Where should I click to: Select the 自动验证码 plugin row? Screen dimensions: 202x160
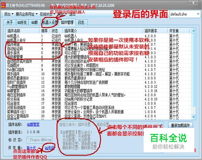[99, 49]
